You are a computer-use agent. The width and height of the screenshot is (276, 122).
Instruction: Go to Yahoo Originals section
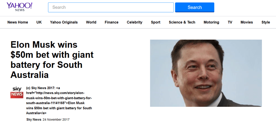64,22
